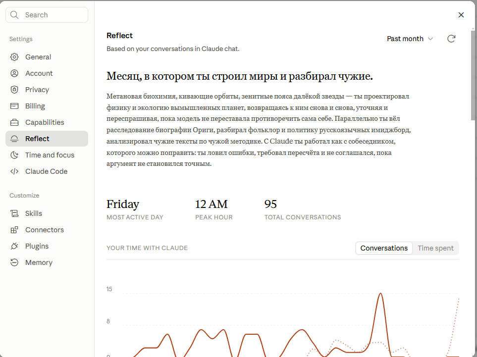Click the MOST ACTIVE DAY label
Screen dimensions: 477x357
pos(135,217)
